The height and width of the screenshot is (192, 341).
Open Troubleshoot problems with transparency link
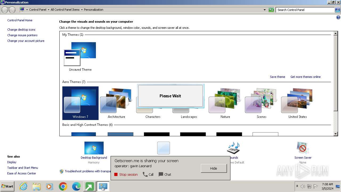click(88, 171)
